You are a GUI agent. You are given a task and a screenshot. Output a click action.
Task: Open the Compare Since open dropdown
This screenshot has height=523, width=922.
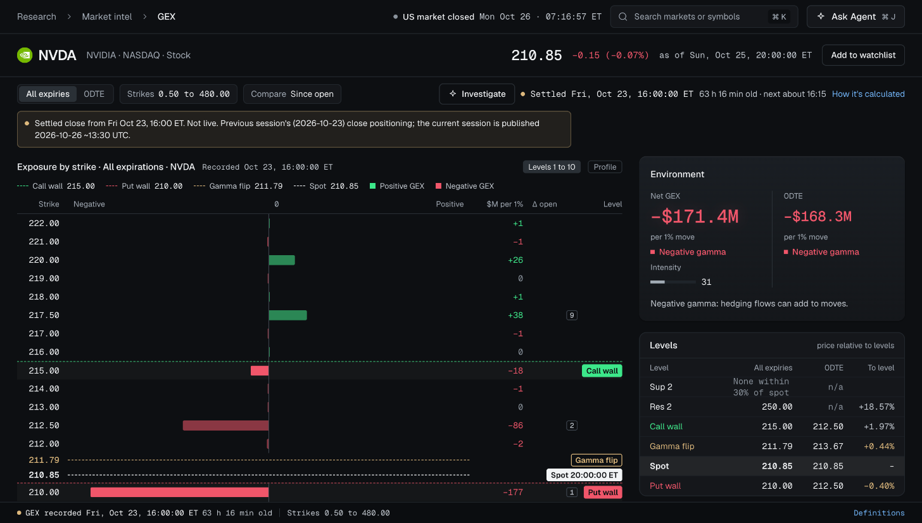click(x=292, y=94)
